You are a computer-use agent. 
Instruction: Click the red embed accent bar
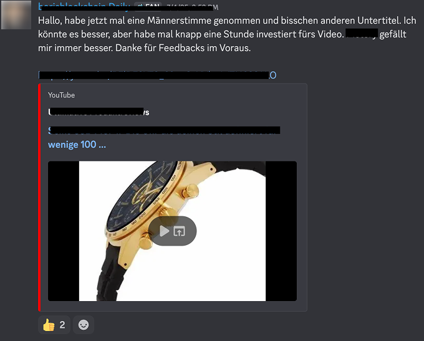click(39, 198)
